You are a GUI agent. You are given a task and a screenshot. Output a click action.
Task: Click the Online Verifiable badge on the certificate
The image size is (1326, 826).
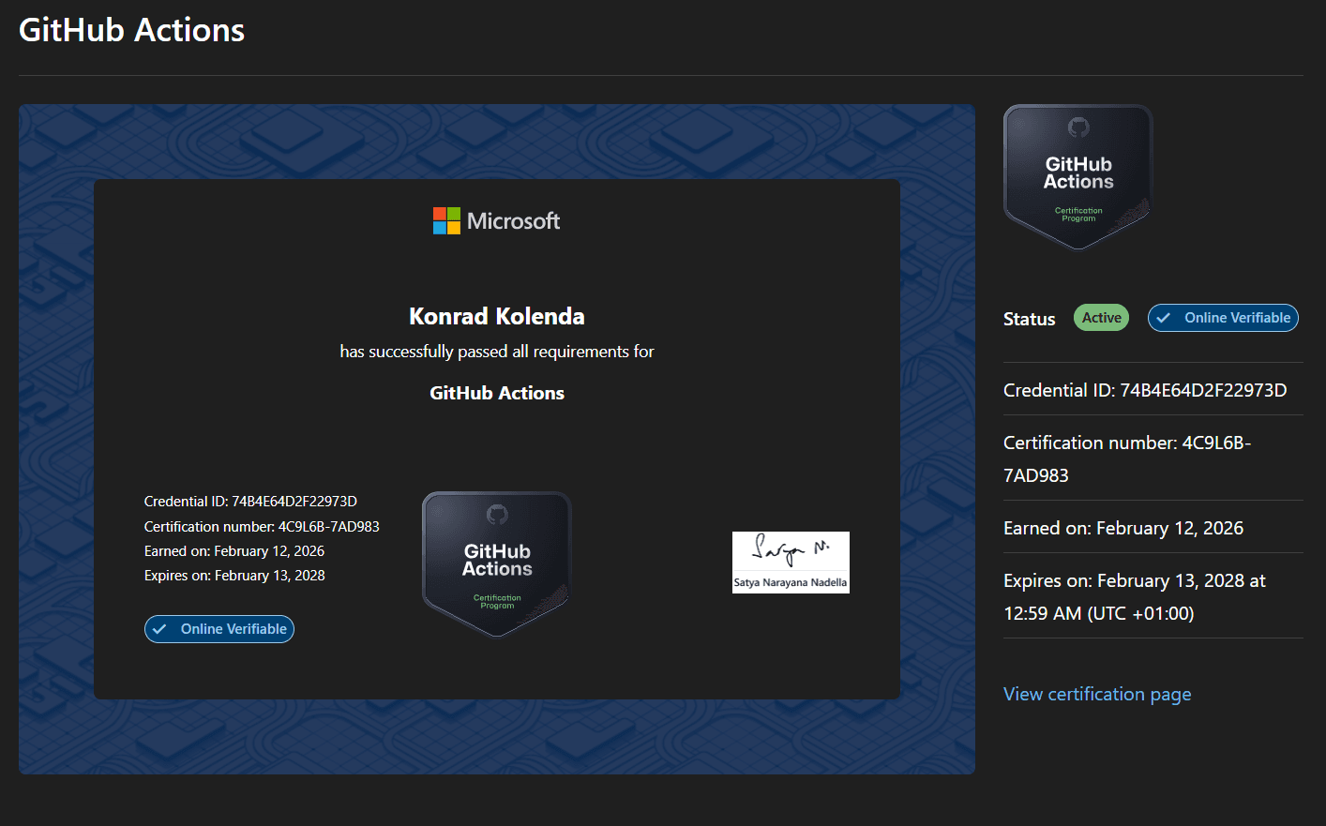(219, 629)
